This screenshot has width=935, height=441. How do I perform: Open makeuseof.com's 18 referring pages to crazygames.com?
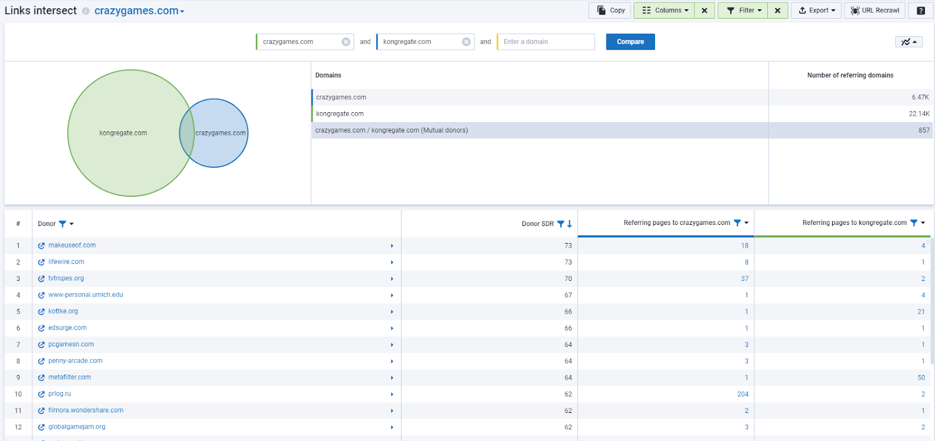(x=745, y=246)
